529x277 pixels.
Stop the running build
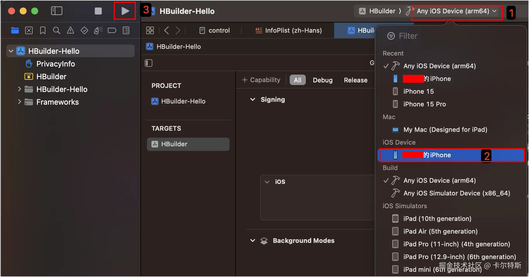click(98, 11)
